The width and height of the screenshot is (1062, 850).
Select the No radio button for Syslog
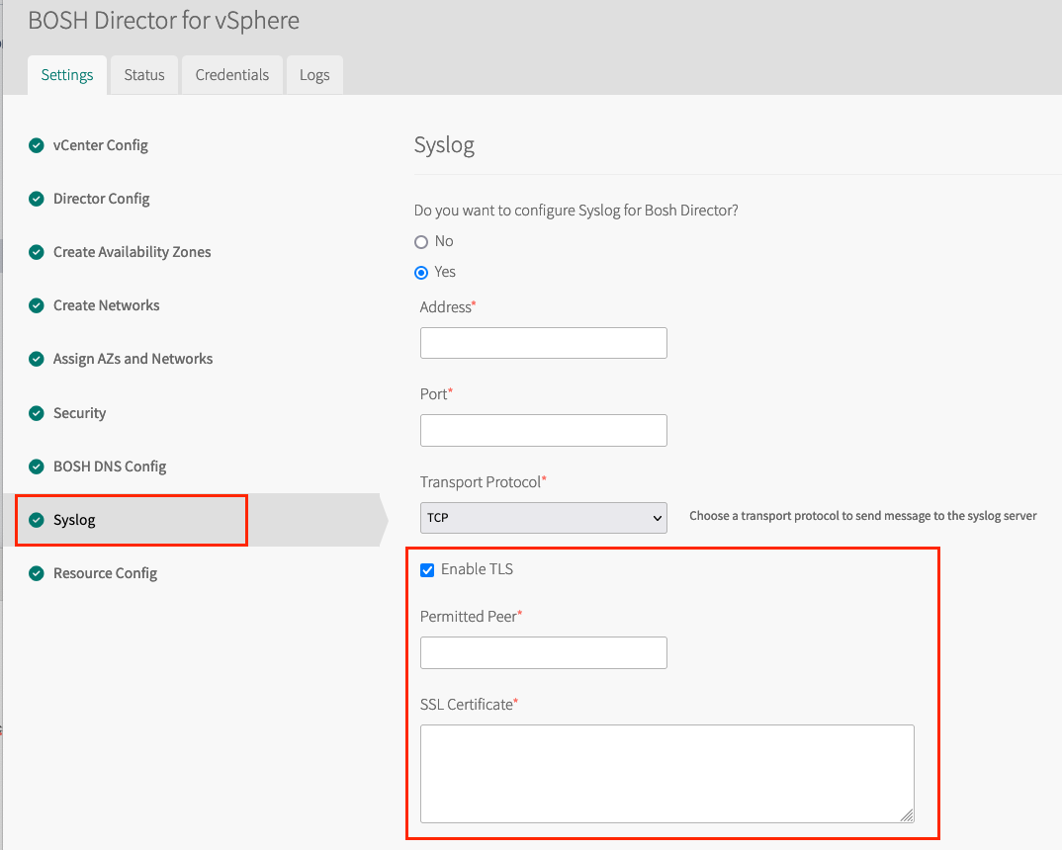pyautogui.click(x=421, y=241)
